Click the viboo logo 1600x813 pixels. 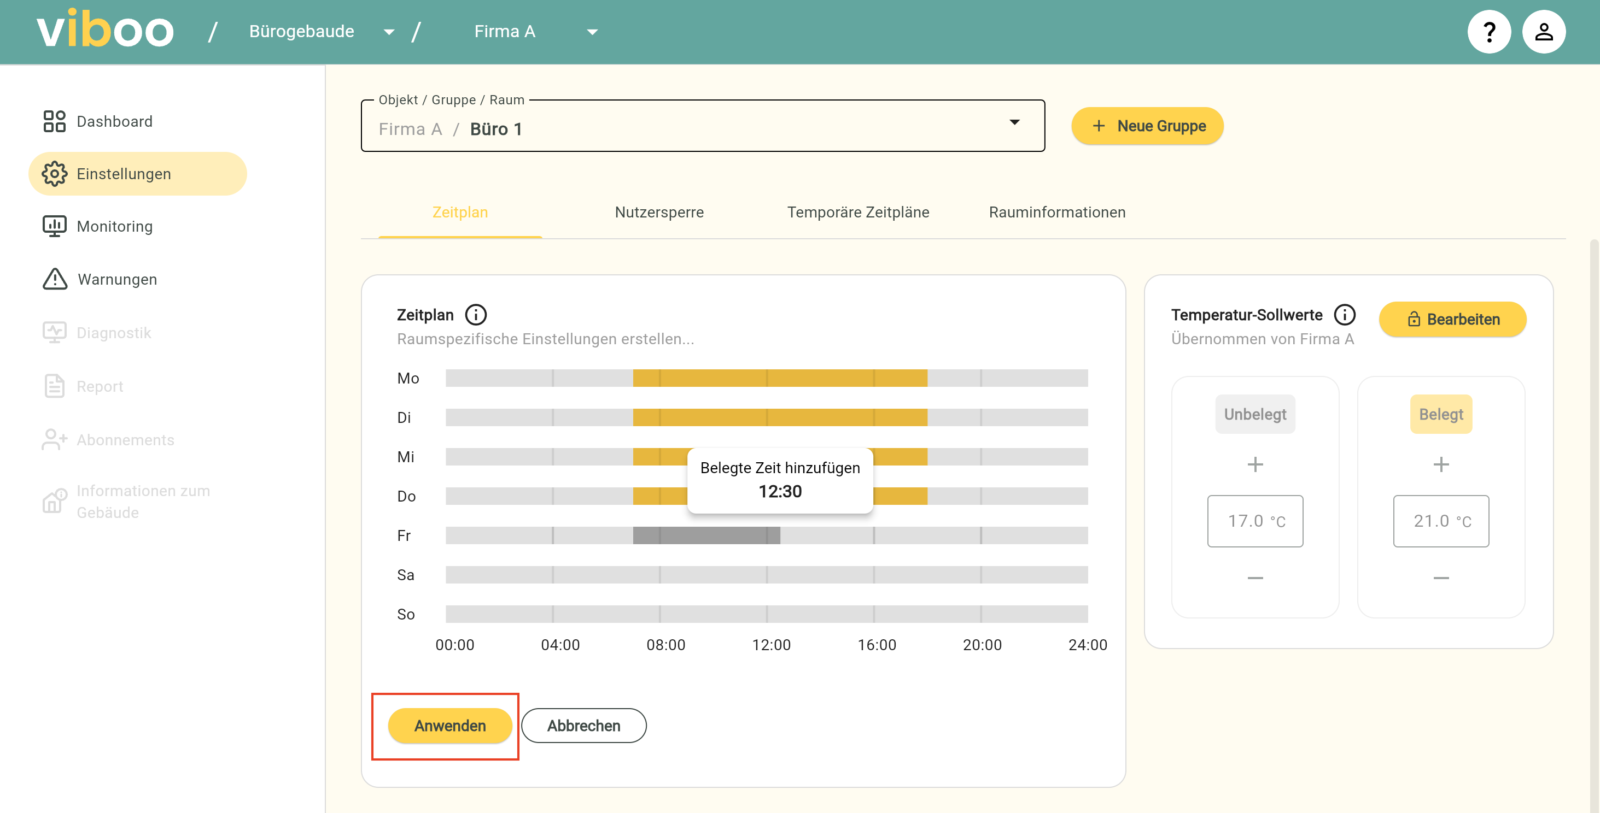(106, 30)
